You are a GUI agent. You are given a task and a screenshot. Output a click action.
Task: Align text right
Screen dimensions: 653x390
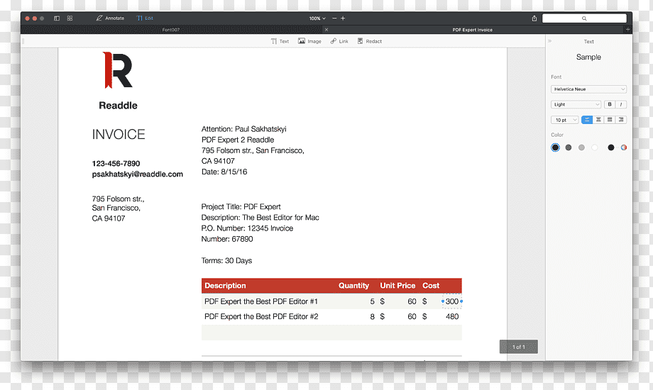pos(621,120)
